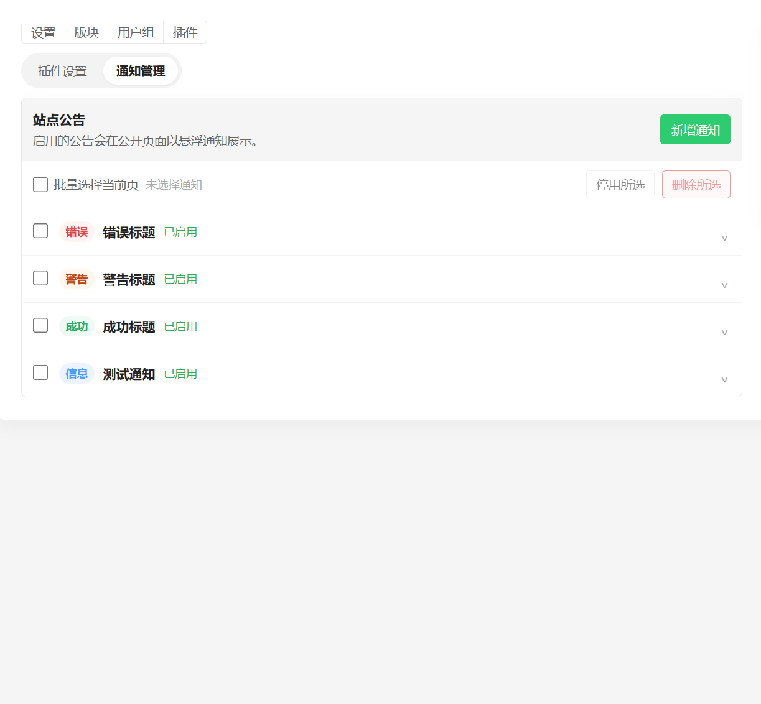761x704 pixels.
Task: Click 已启用 status of 警告标题
Action: pyautogui.click(x=180, y=279)
